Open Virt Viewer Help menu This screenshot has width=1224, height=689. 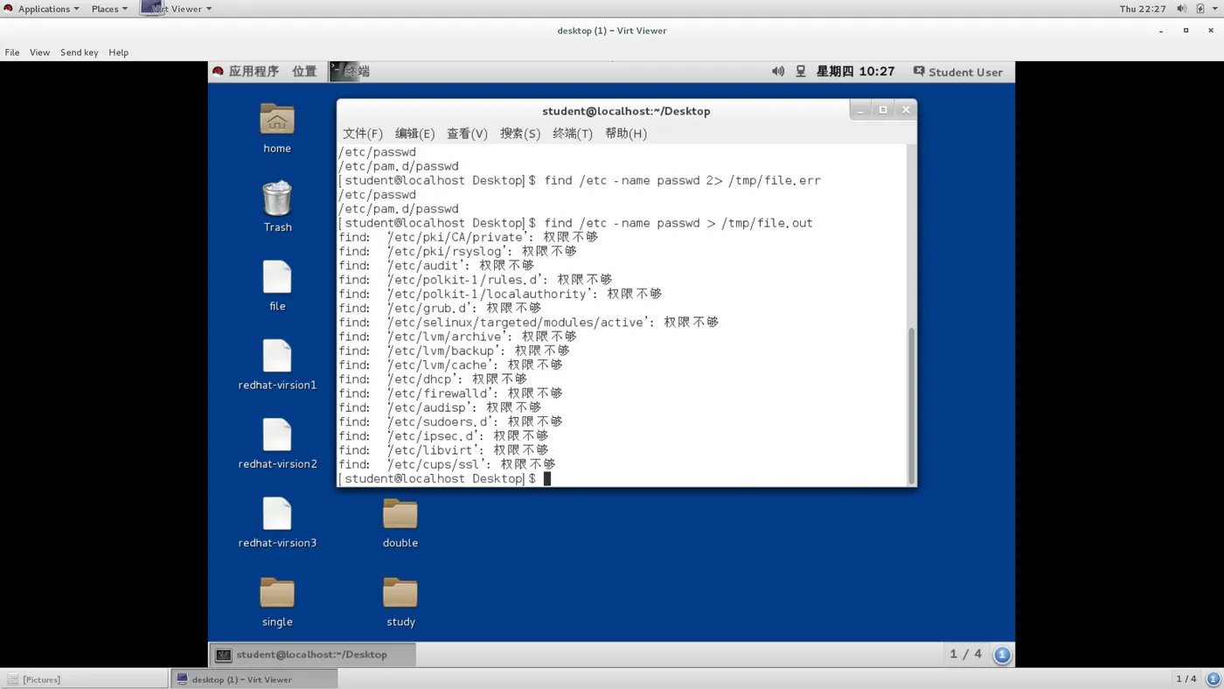pos(119,52)
